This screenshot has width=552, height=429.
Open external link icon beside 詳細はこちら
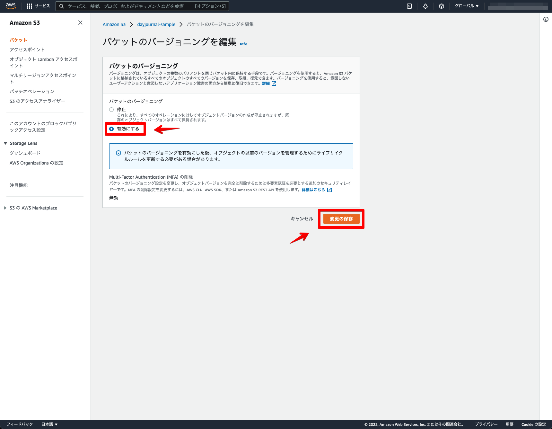(x=329, y=190)
